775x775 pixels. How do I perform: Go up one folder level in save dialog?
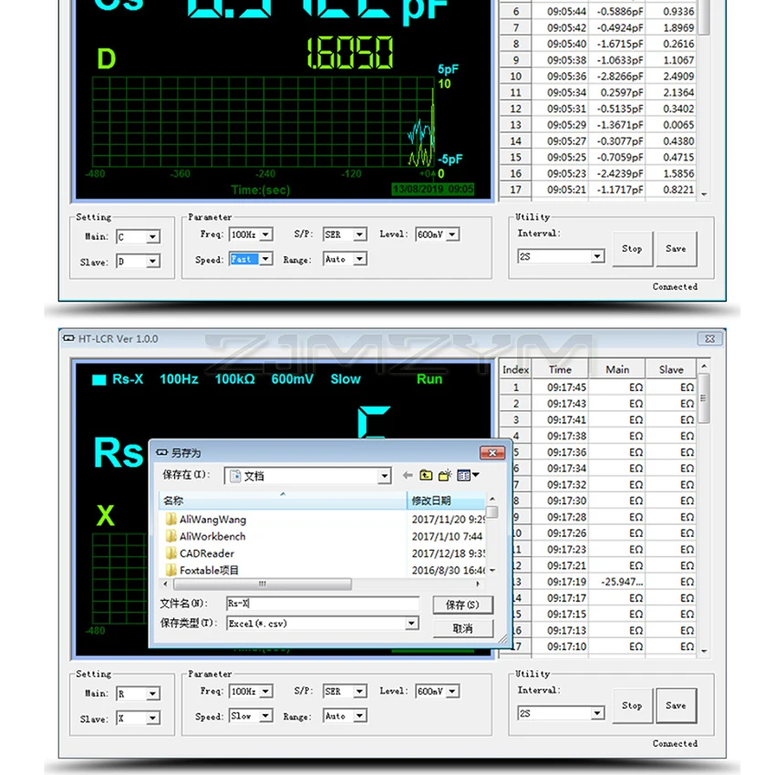click(426, 475)
